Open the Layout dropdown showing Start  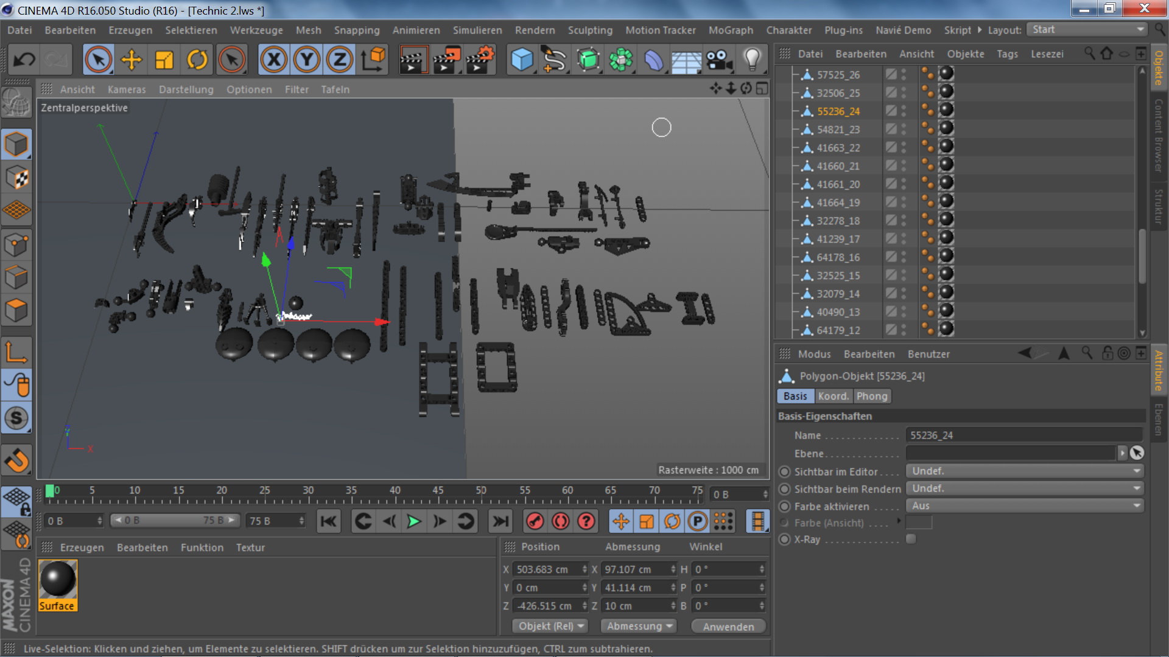point(1087,29)
